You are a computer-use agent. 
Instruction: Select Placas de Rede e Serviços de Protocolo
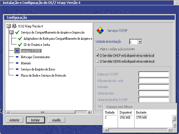pos(43,76)
